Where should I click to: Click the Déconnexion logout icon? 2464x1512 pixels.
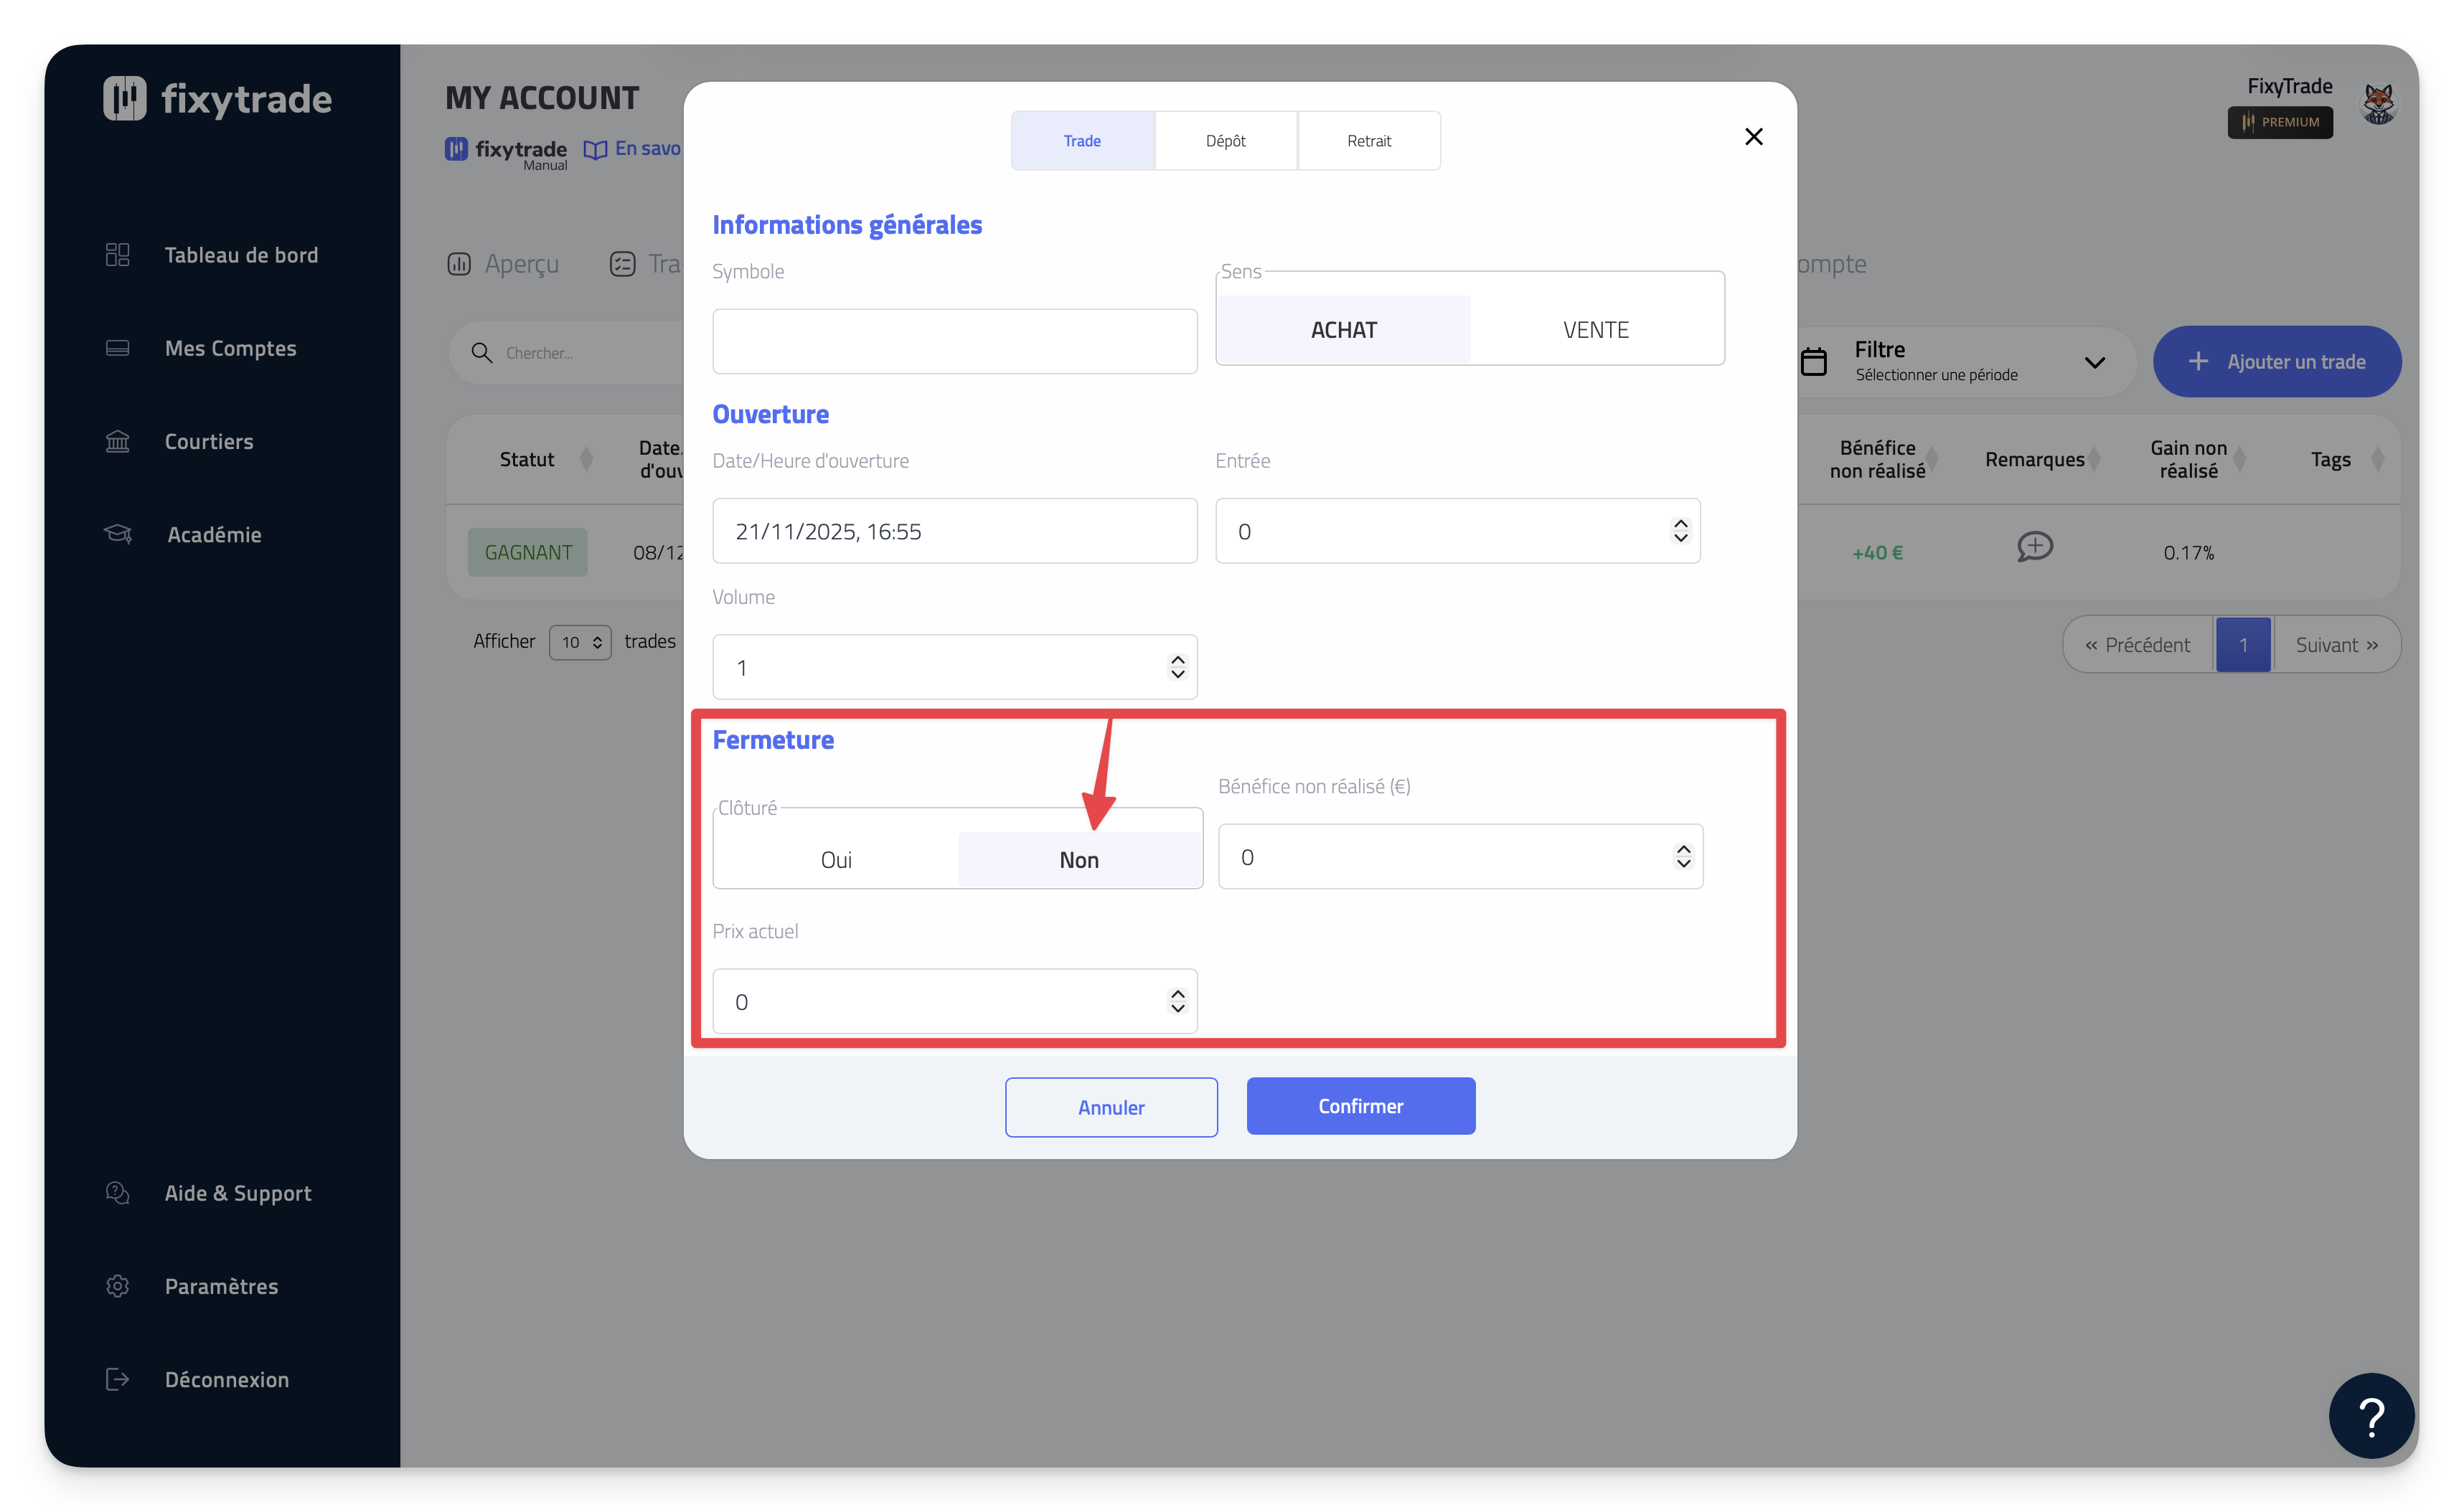(117, 1379)
